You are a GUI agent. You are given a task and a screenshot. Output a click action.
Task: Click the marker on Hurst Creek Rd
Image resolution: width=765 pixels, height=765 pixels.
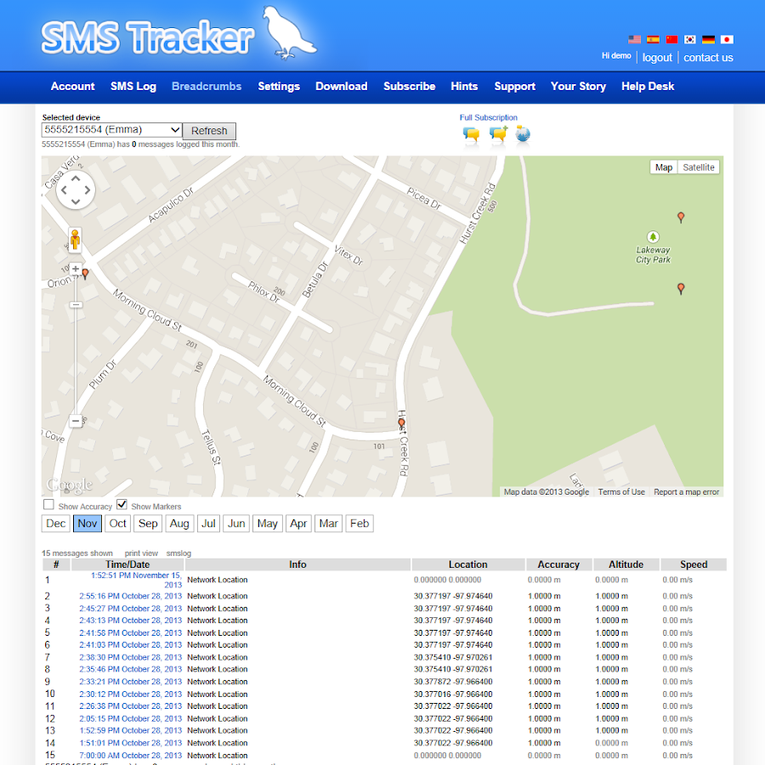[x=401, y=424]
